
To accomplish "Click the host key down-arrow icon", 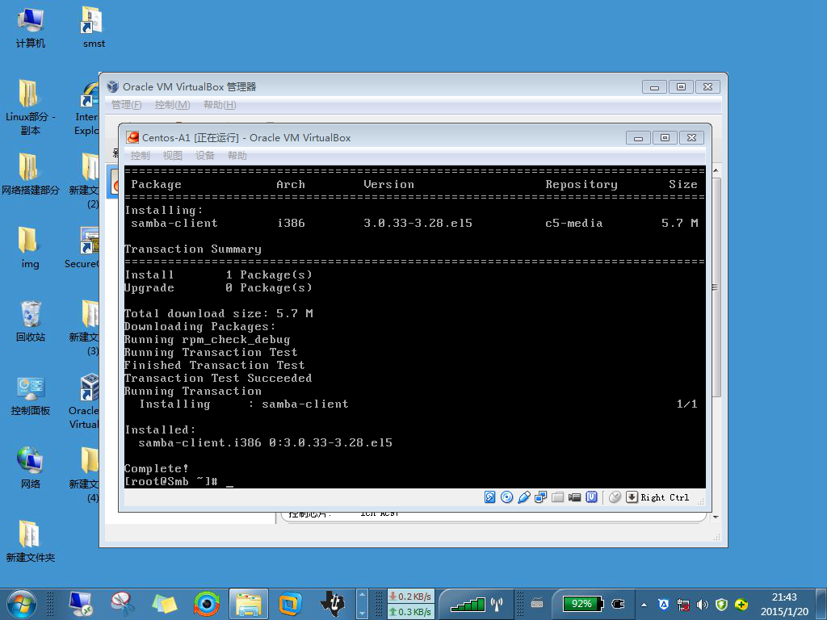I will click(x=632, y=497).
